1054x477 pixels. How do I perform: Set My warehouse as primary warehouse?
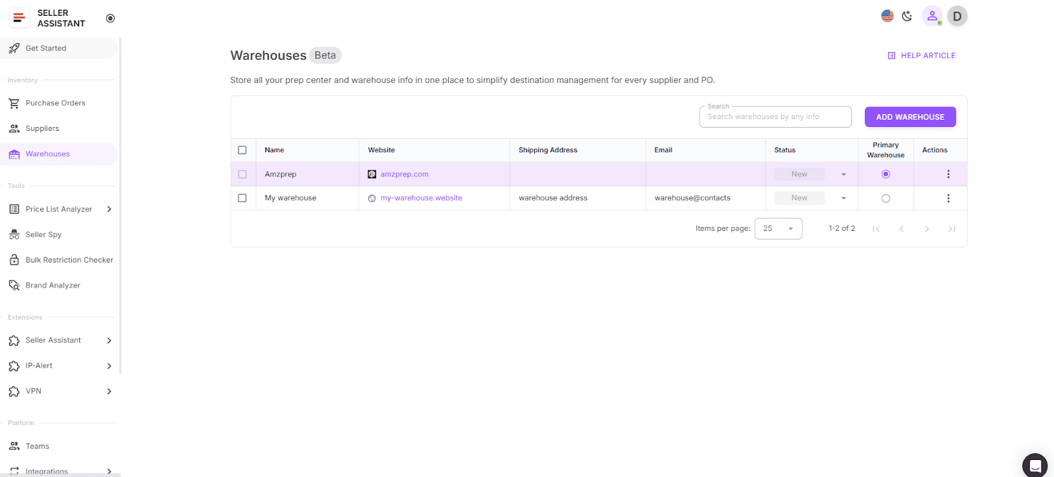(885, 198)
